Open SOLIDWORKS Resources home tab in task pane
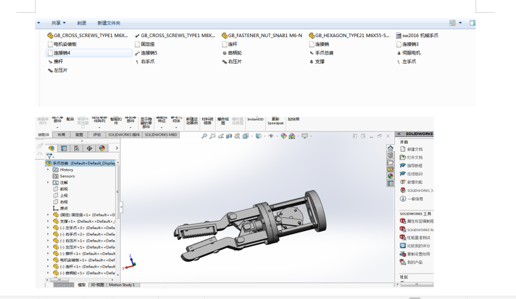This screenshot has width=516, height=299. pos(390,148)
